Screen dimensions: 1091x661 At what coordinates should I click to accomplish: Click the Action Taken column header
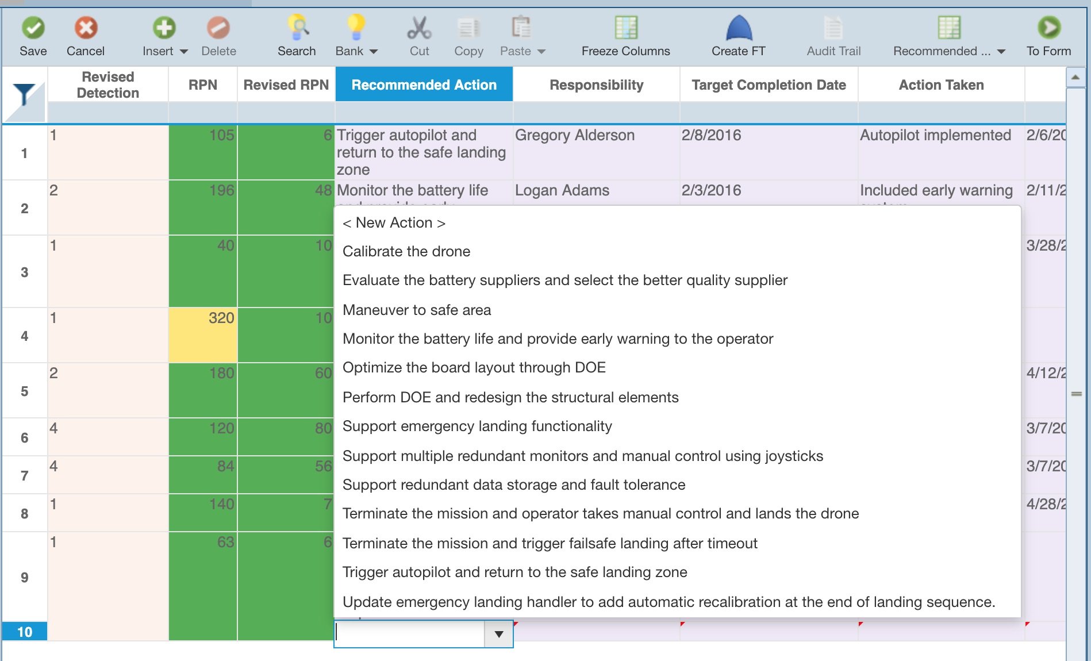pyautogui.click(x=942, y=84)
